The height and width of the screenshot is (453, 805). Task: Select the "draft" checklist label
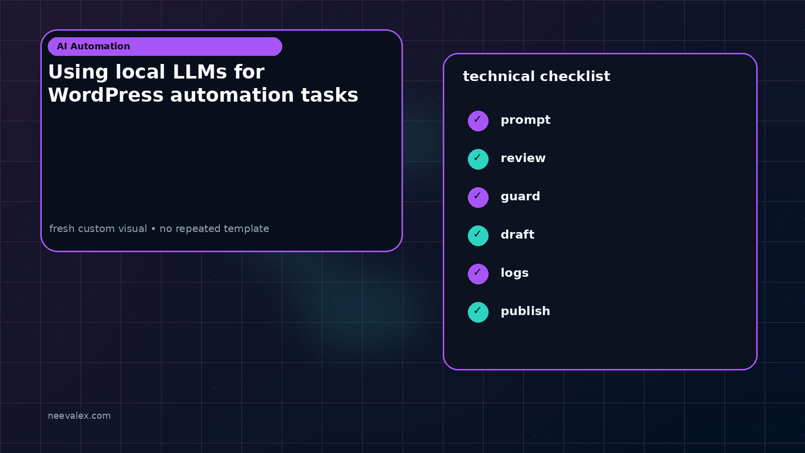click(x=517, y=235)
